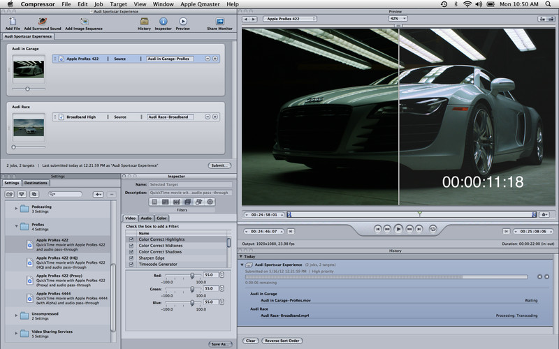Uncheck the Color Correct Highlights filter
Screen dimensions: 559x349
pos(131,239)
